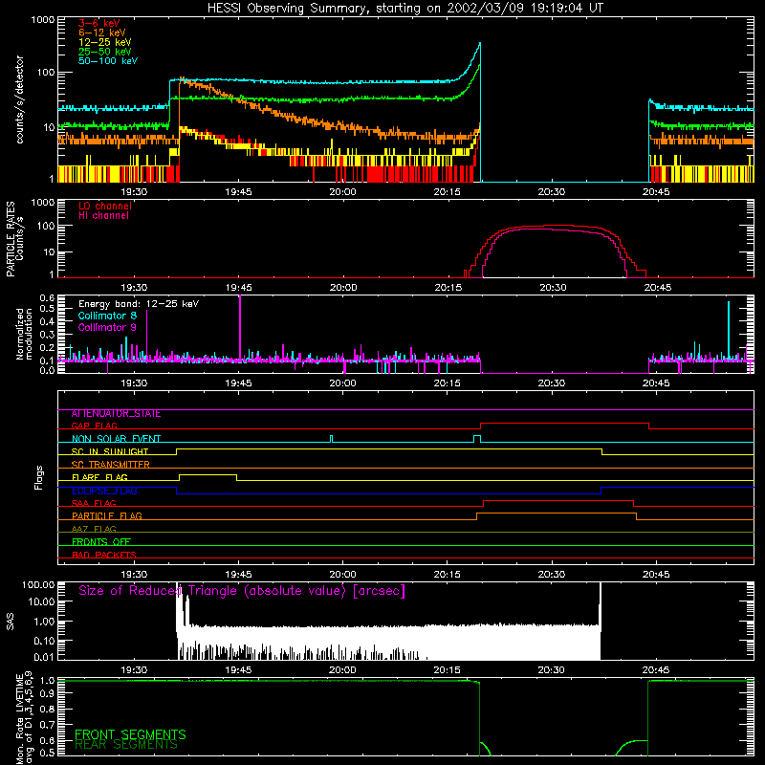Select the 3-6 keV legend label

(99, 23)
